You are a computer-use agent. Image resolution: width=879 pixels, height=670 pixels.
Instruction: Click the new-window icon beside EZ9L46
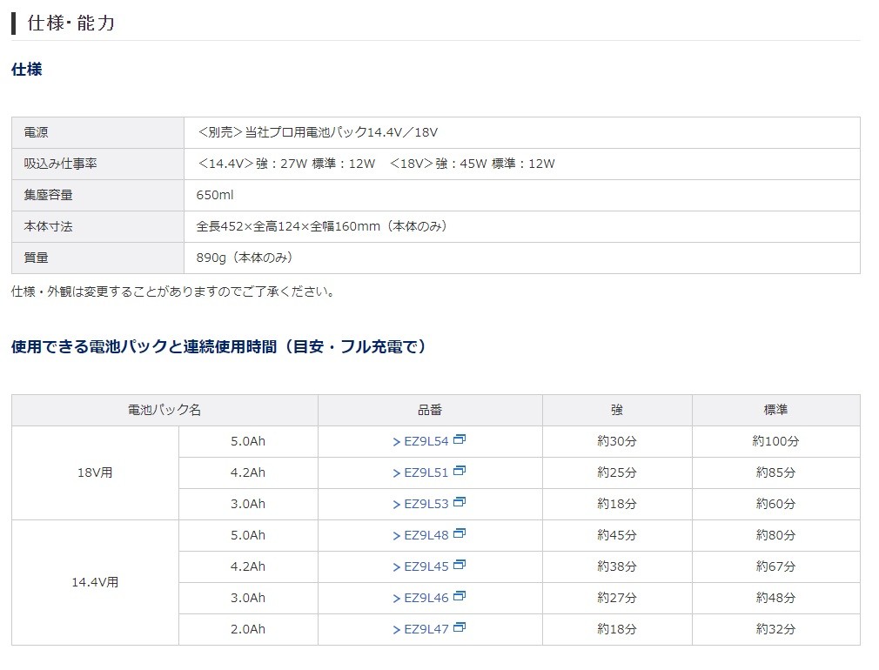click(x=460, y=597)
